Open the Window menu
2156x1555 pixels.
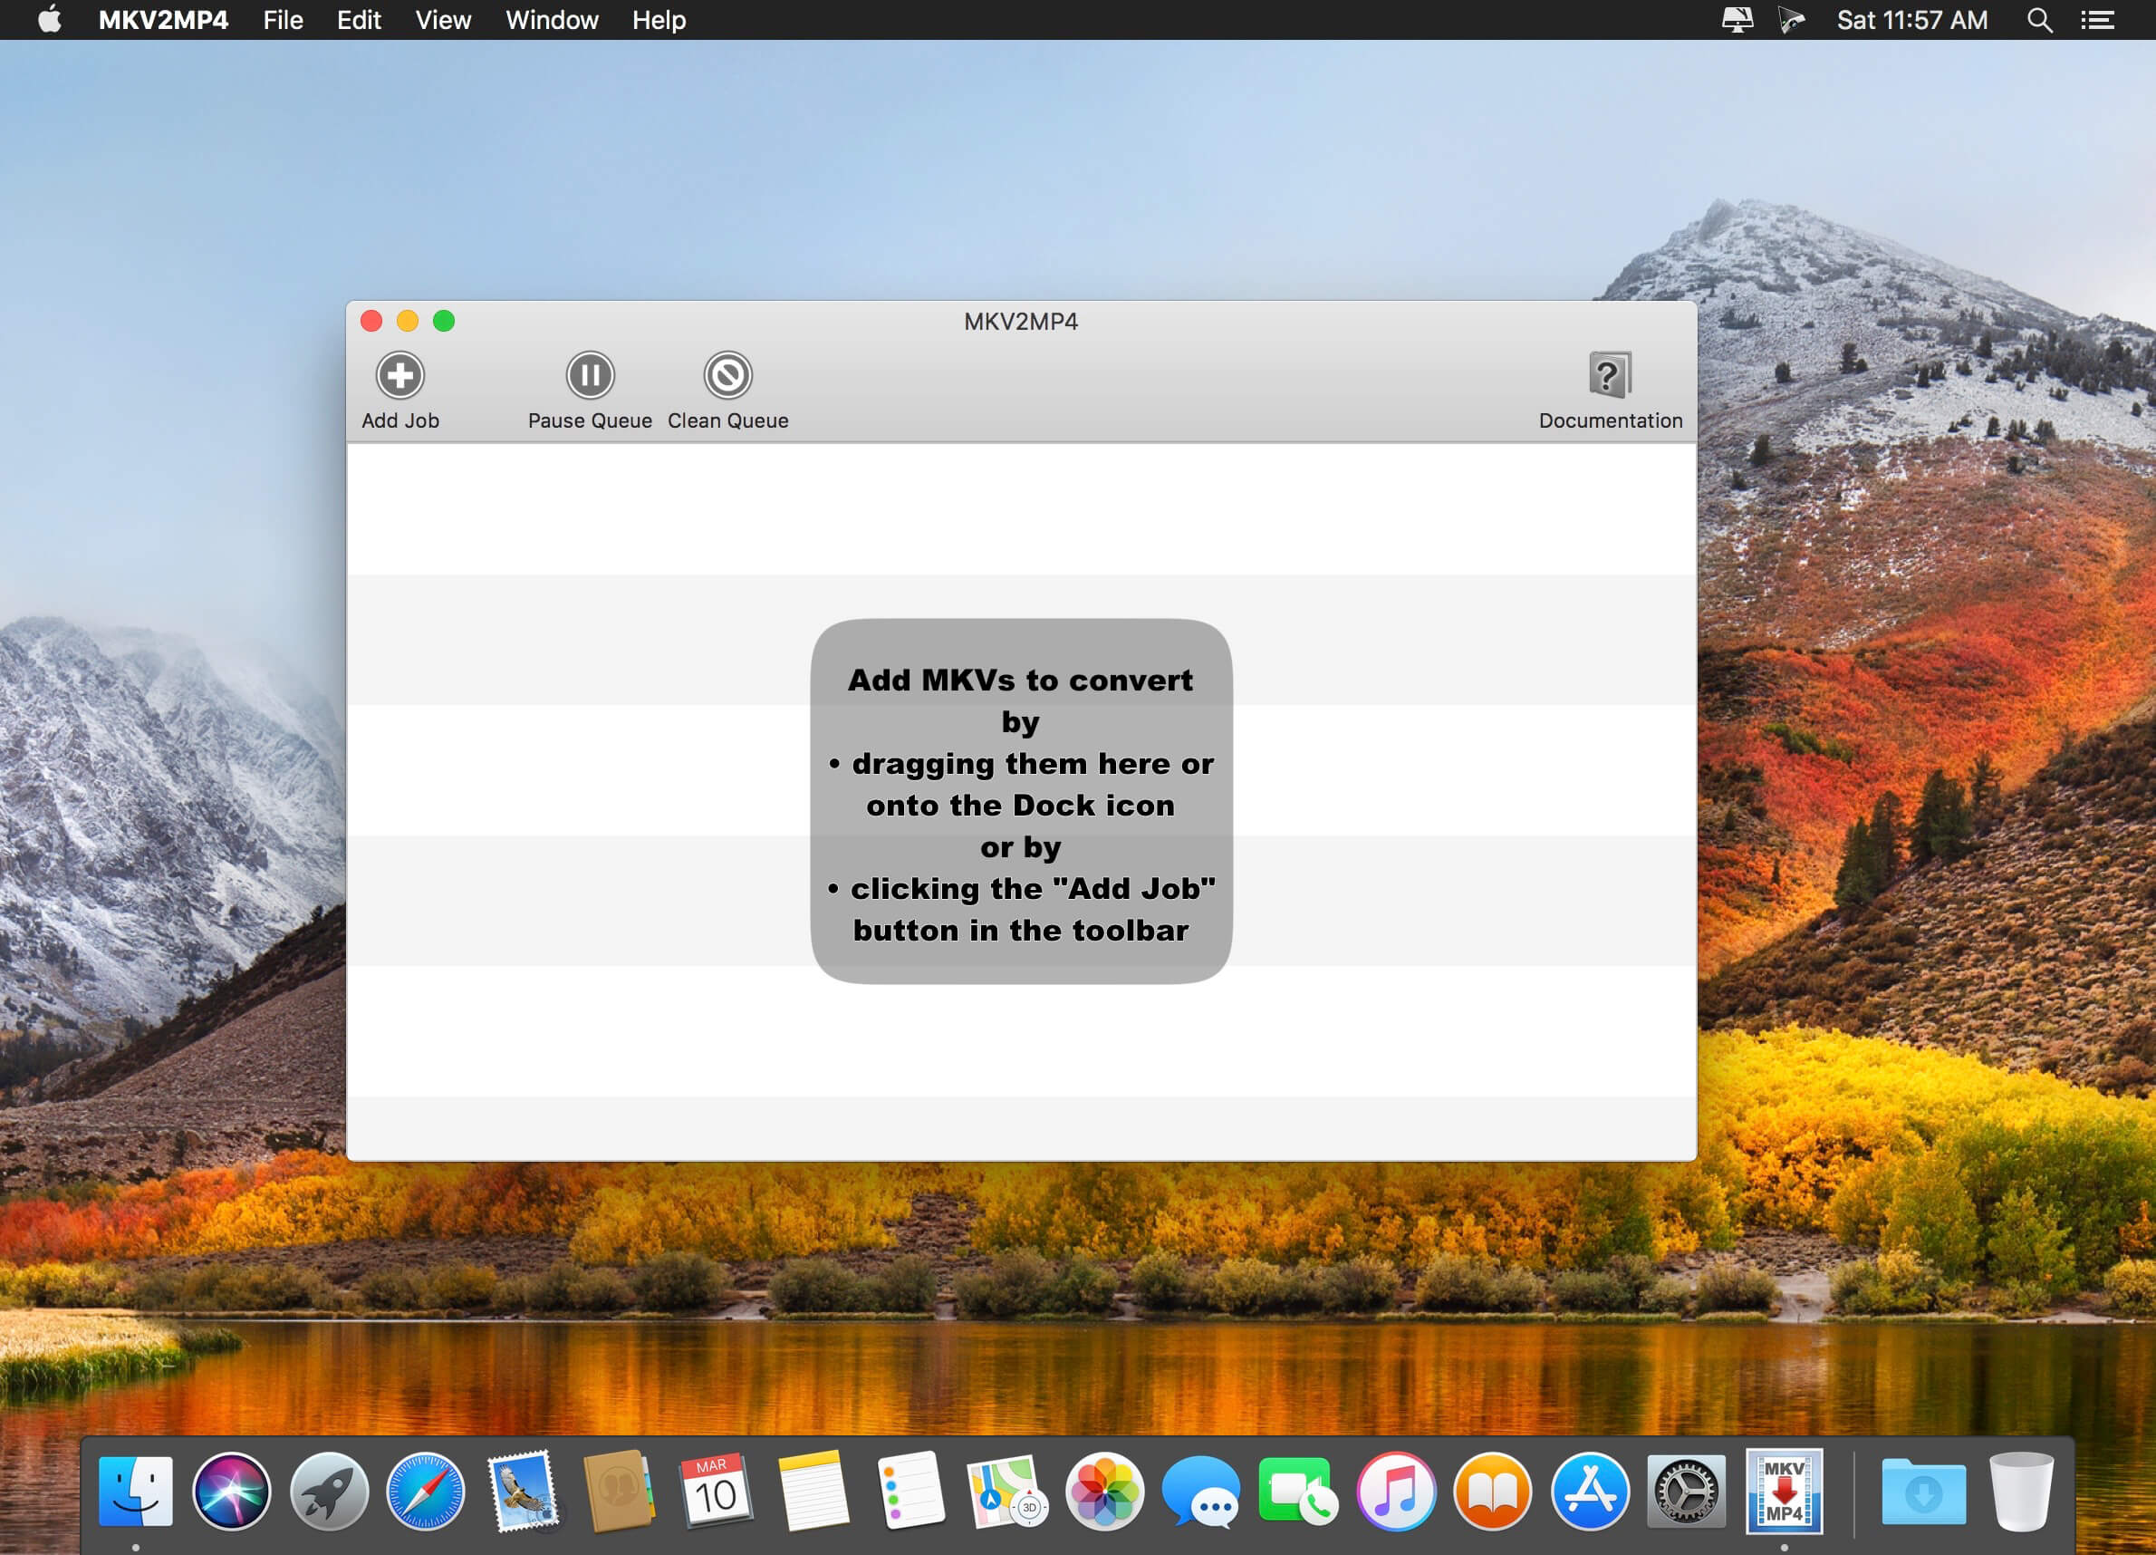tap(552, 20)
